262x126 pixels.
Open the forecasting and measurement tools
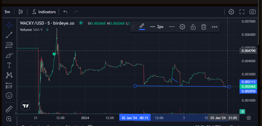(x=9, y=85)
